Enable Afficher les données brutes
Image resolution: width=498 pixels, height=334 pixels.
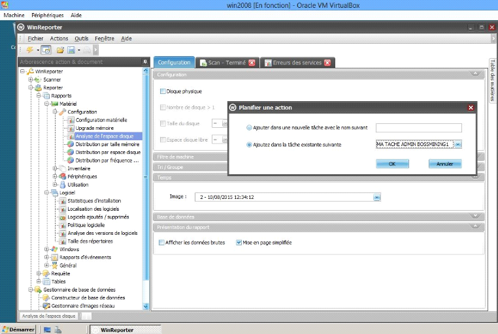click(161, 243)
